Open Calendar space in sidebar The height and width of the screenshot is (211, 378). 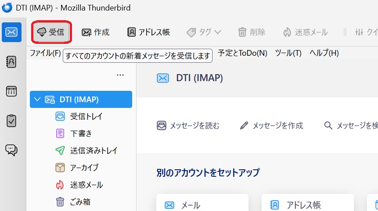(x=11, y=92)
